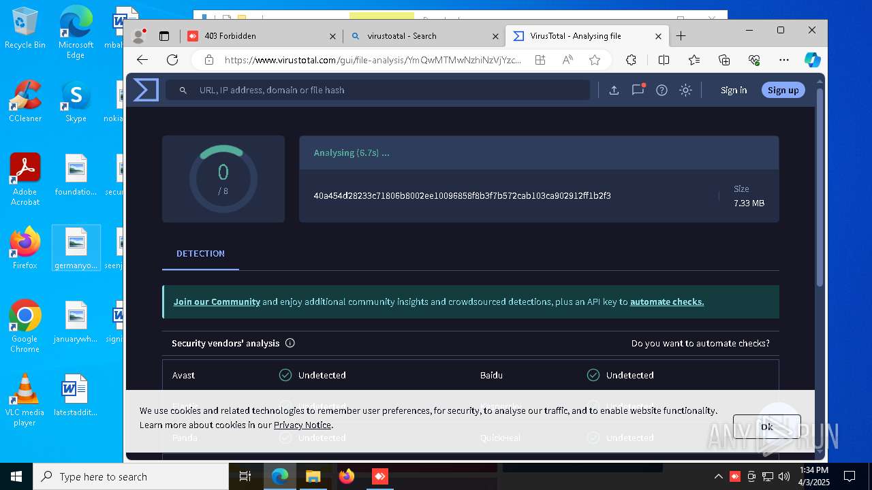Click the page vertical scrollbar
This screenshot has height=490, width=872.
[x=820, y=187]
